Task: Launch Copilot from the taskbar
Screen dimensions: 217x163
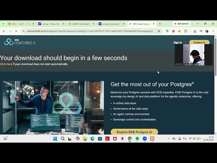Action: [78, 139]
